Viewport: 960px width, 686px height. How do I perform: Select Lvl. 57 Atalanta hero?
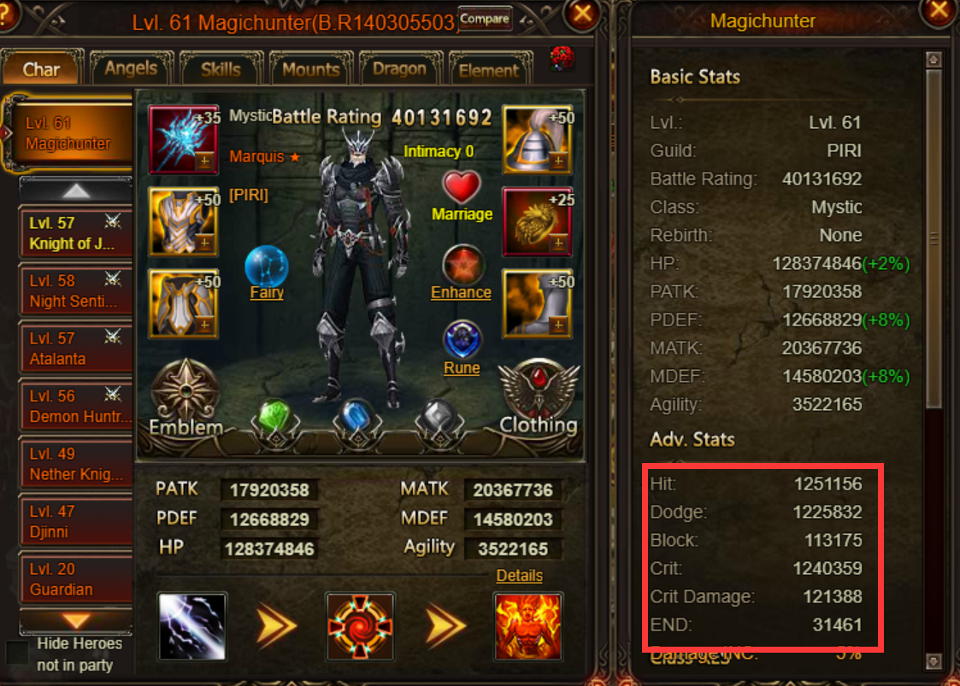click(x=76, y=349)
